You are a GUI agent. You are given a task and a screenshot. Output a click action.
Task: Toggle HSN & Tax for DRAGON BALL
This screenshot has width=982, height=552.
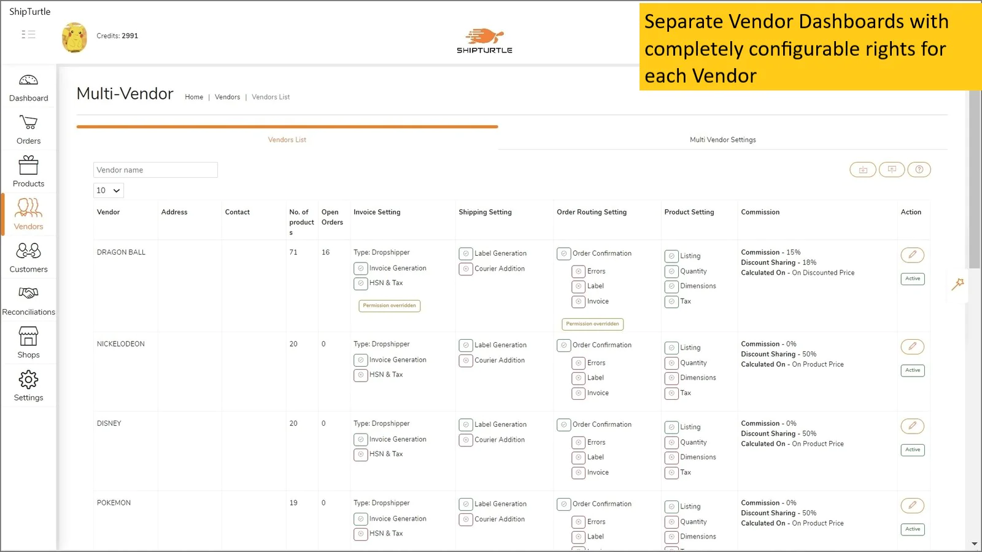[x=361, y=283]
